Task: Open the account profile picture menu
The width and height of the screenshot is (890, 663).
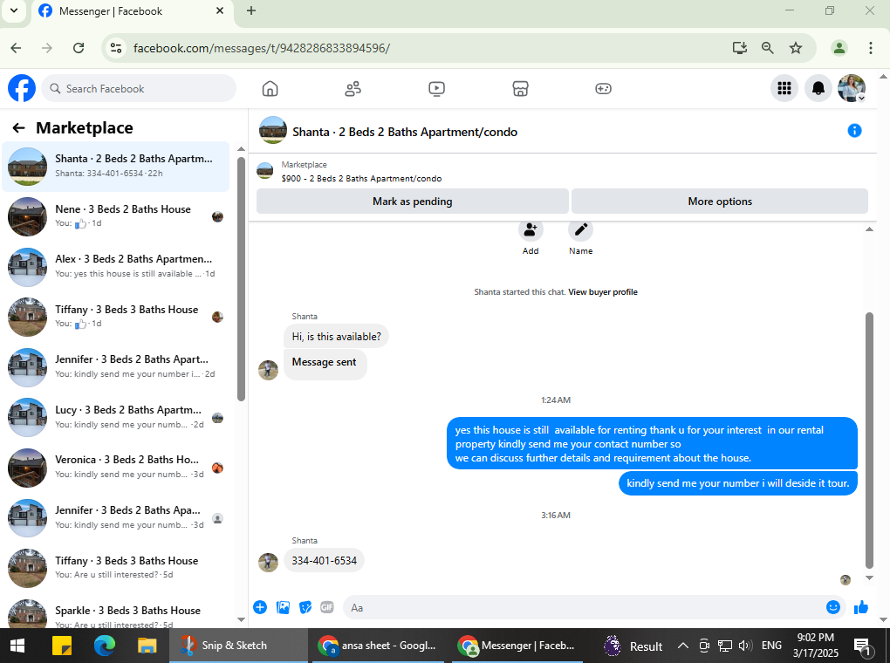Action: (852, 89)
